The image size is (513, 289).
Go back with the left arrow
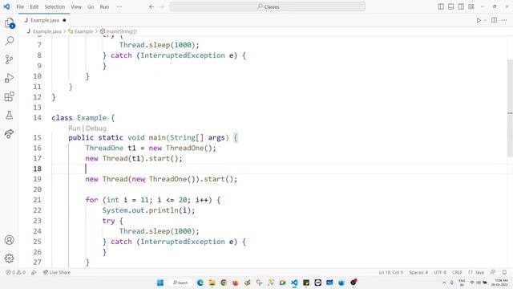click(151, 6)
